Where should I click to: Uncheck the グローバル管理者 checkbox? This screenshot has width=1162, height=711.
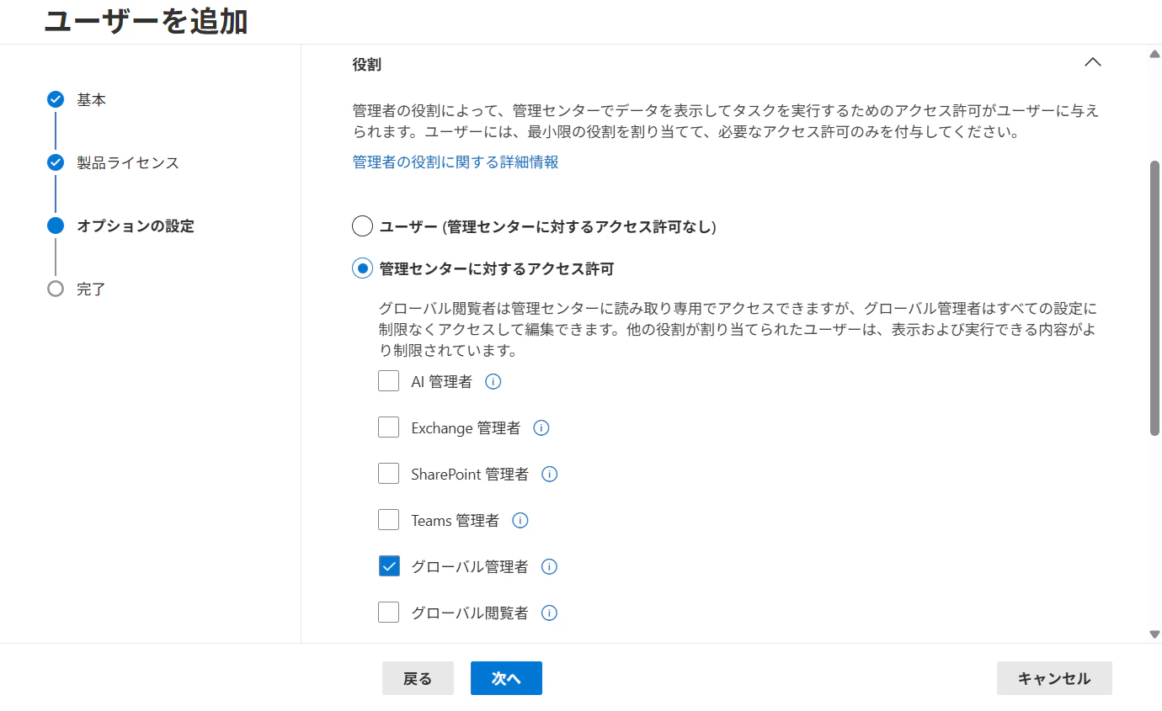pos(388,565)
